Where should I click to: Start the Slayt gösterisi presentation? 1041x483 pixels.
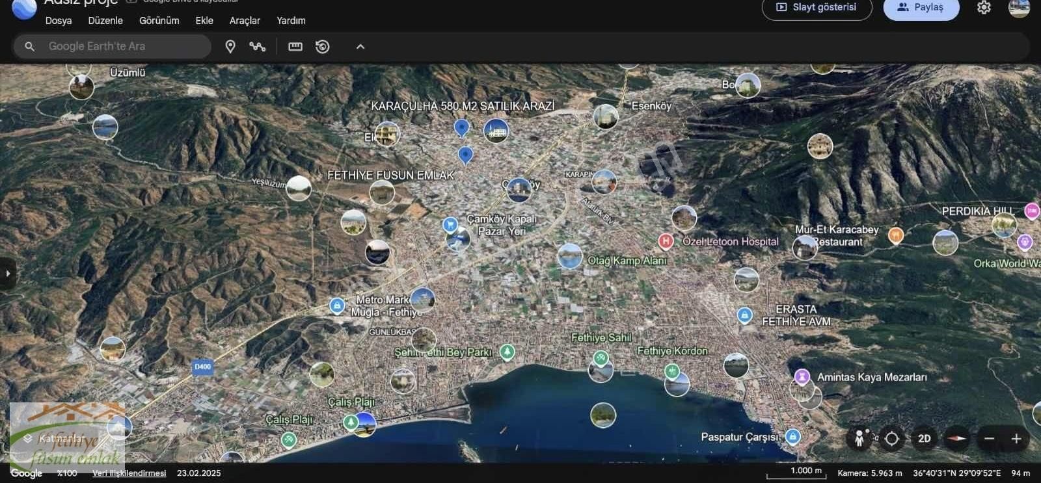tap(817, 8)
